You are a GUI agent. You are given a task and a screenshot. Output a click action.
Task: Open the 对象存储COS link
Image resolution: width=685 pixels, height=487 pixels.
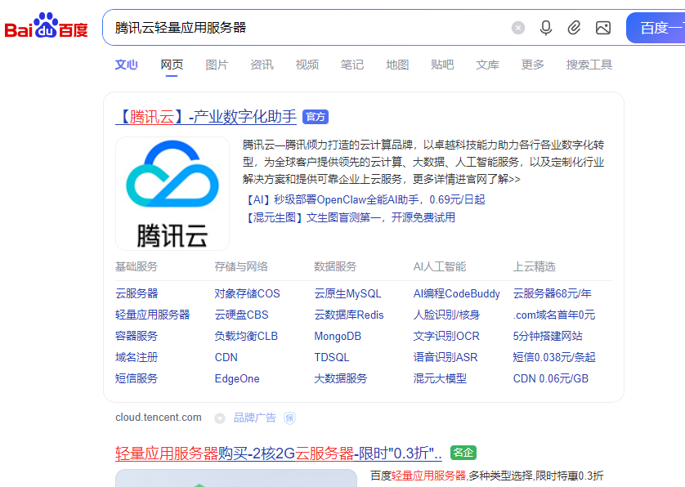point(247,293)
